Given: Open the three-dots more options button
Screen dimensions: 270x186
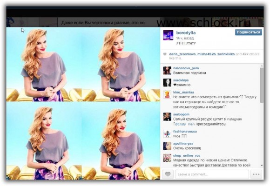Looking at the screenshot, I should pos(256,174).
